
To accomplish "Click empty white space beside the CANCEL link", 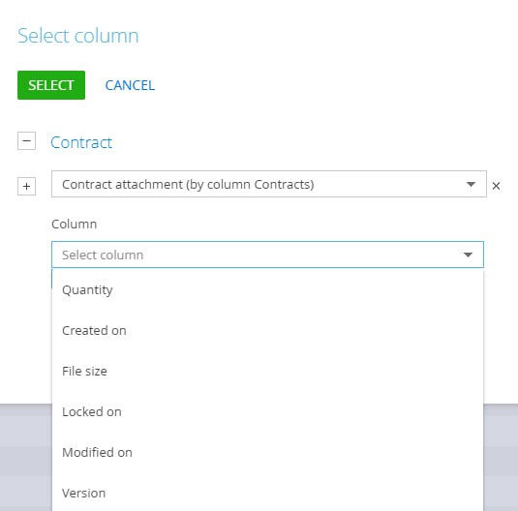I will click(x=330, y=85).
